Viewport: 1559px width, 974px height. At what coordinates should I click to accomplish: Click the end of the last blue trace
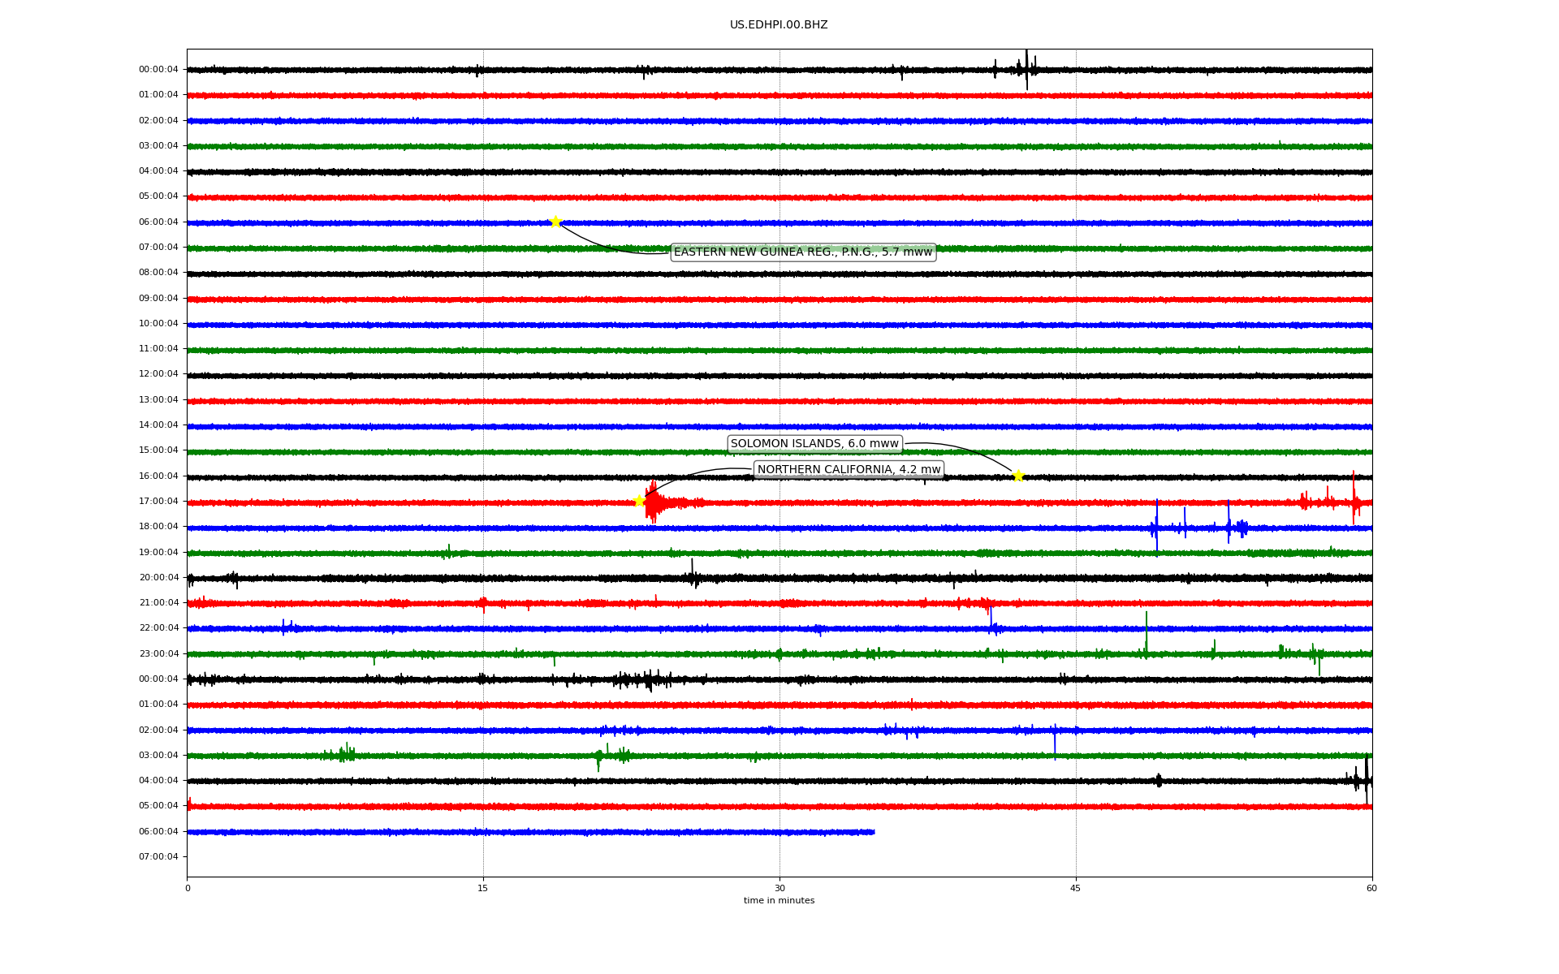pos(874,832)
